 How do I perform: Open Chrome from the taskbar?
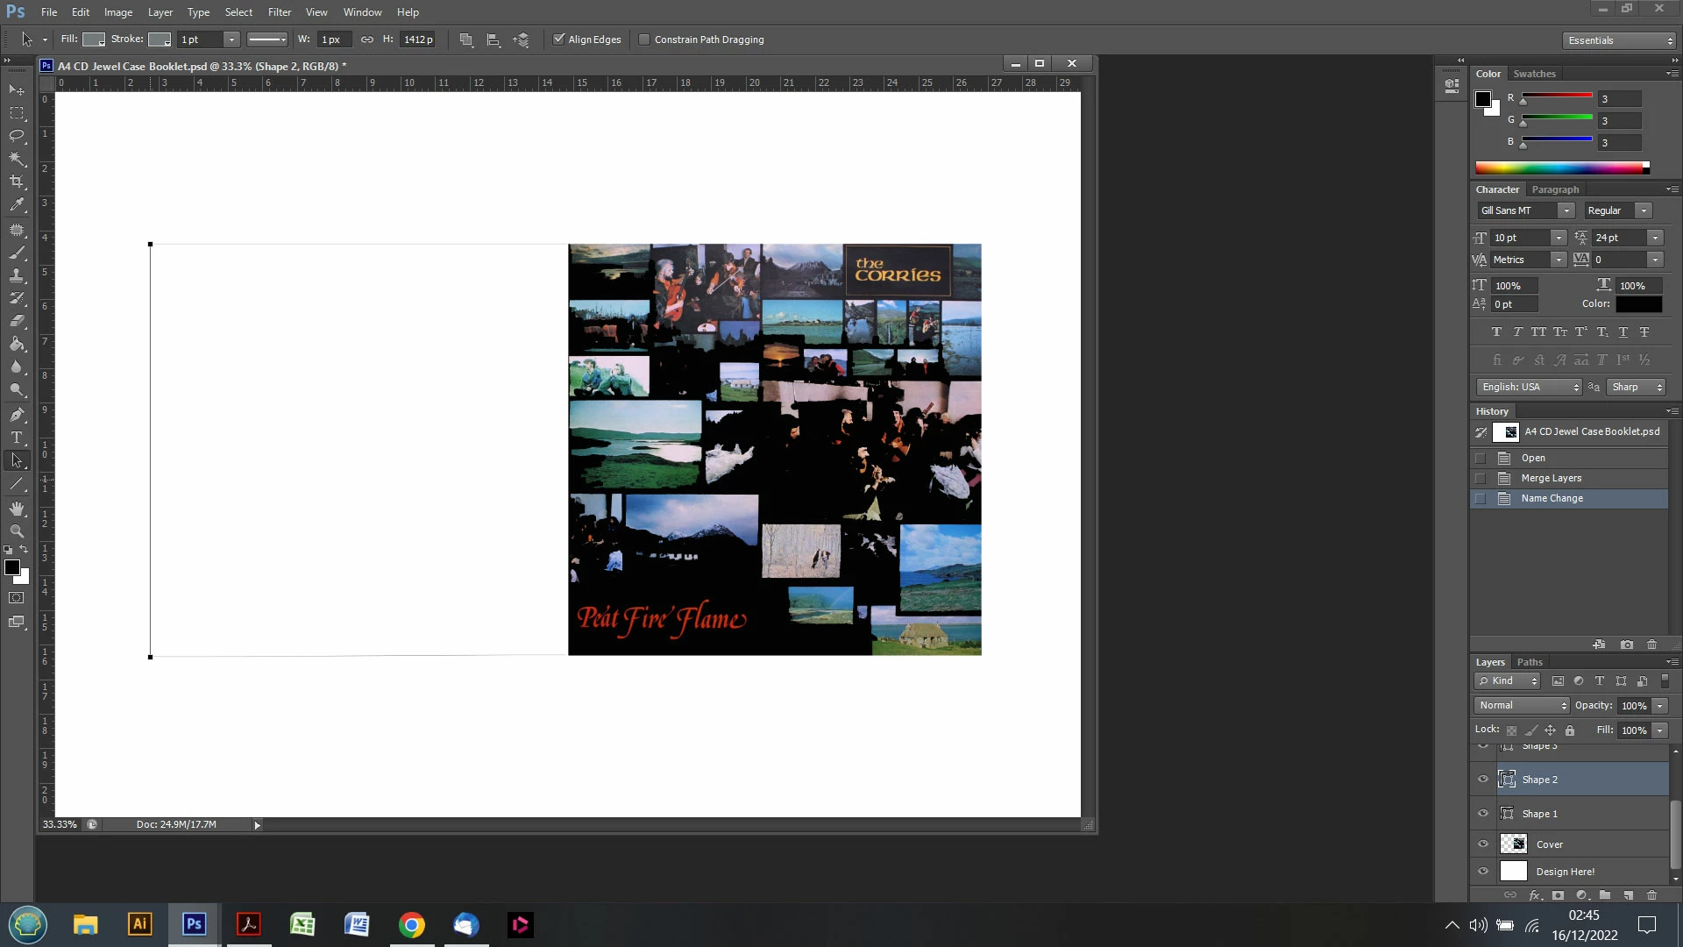click(x=411, y=925)
